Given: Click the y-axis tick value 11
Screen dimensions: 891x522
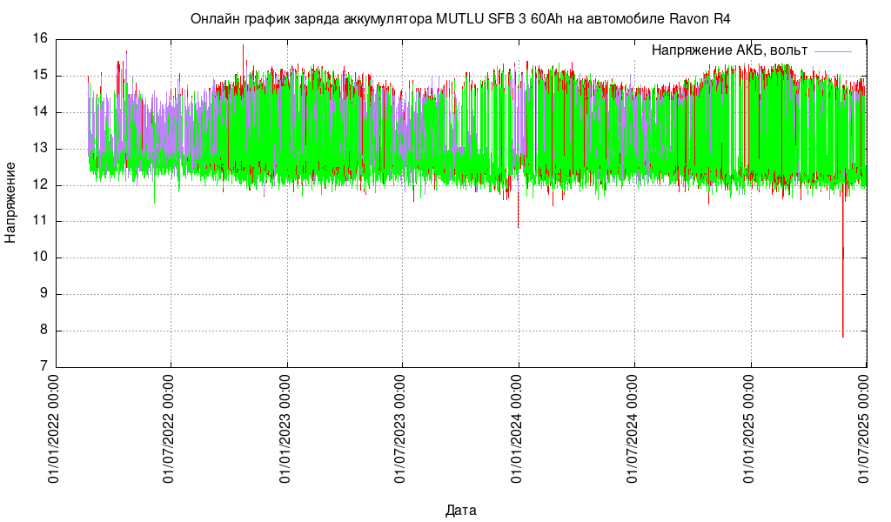Looking at the screenshot, I should click(40, 222).
